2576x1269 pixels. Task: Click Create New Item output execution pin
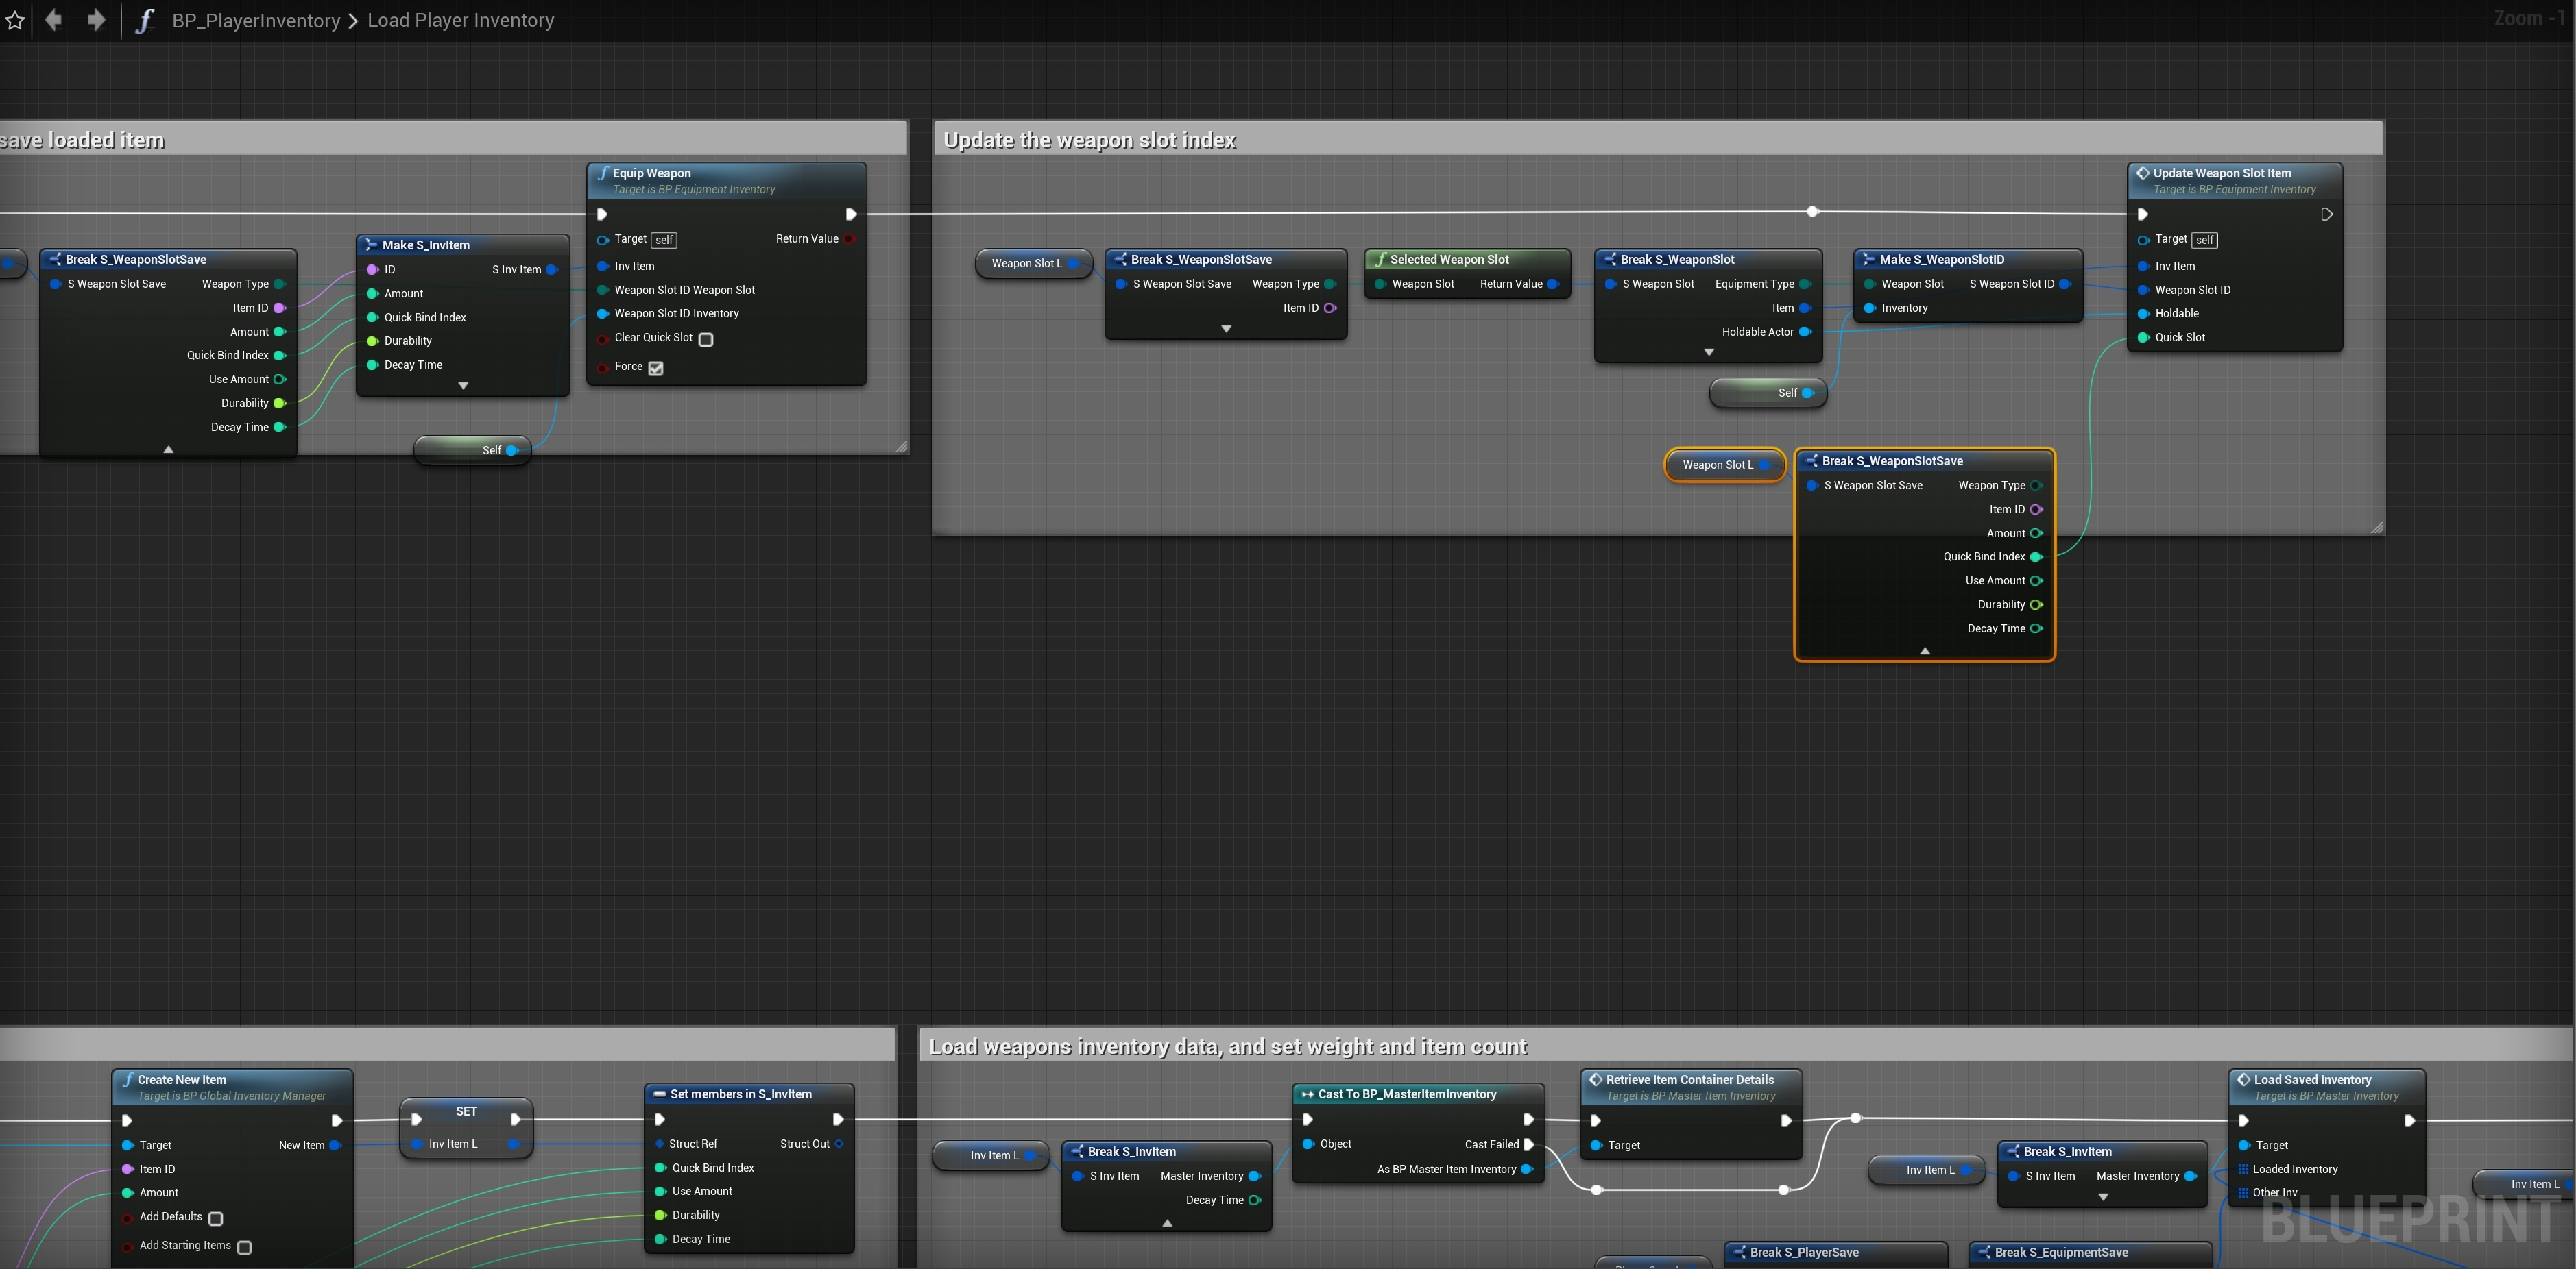[337, 1120]
